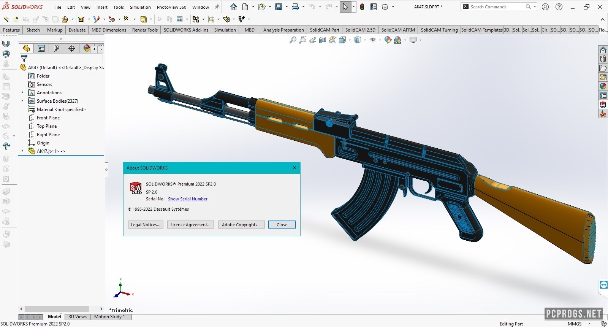
Task: Click the Legal Notices... button
Action: (x=146, y=225)
